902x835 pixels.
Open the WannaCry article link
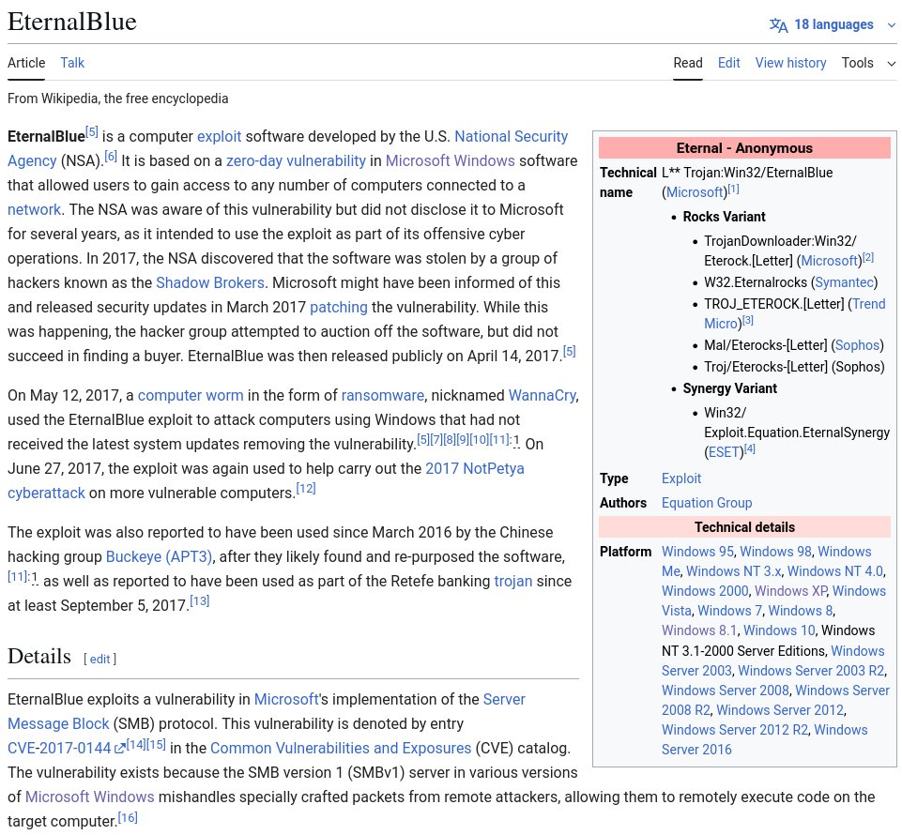pos(542,395)
